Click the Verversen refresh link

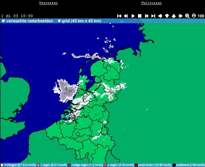(x=48, y=3)
